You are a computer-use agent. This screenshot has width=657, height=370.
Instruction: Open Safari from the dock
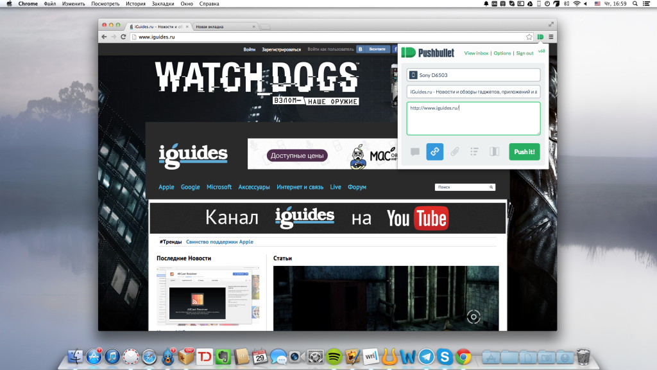149,357
